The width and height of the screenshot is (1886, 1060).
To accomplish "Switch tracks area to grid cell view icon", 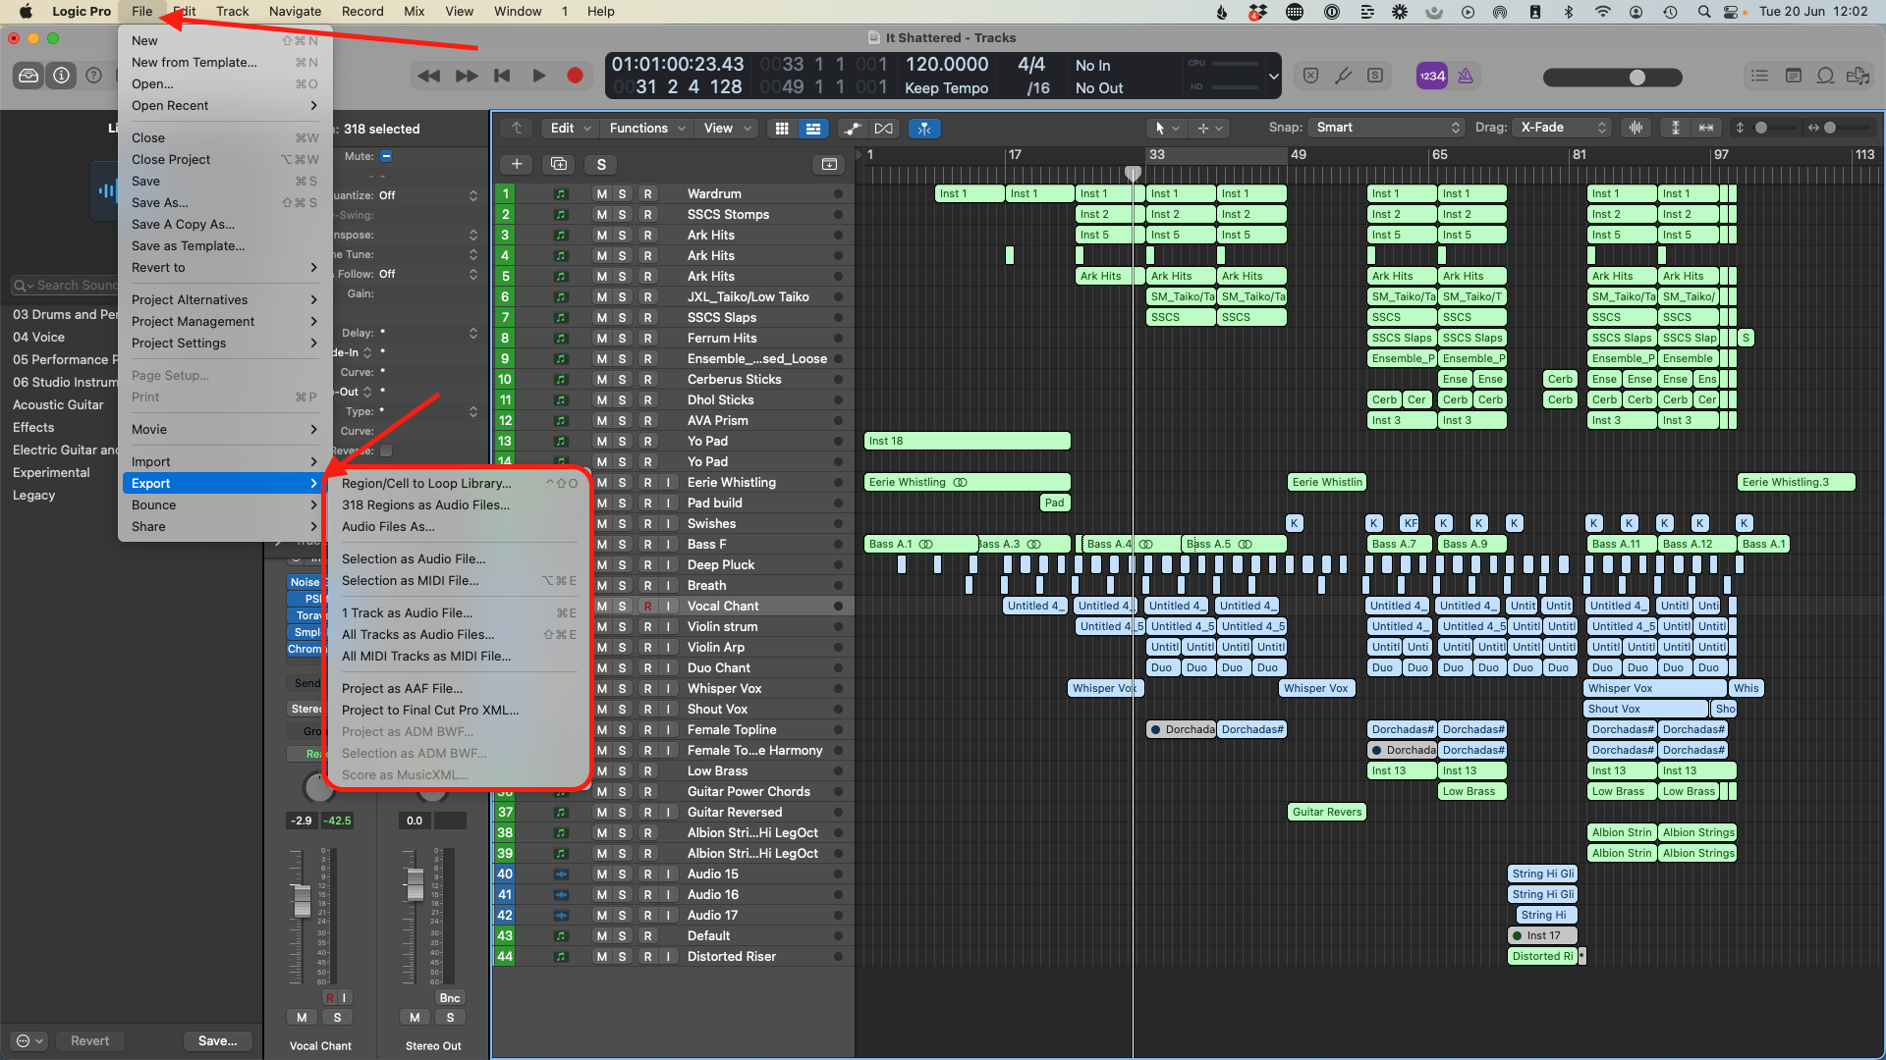I will 782,128.
